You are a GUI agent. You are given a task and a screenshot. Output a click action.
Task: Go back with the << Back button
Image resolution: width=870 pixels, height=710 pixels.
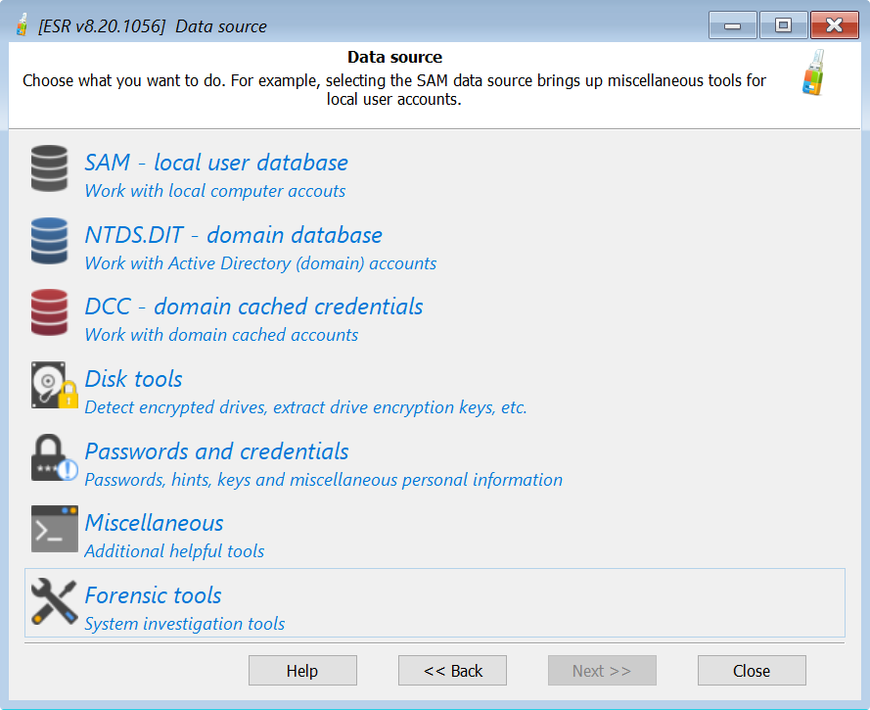[452, 671]
